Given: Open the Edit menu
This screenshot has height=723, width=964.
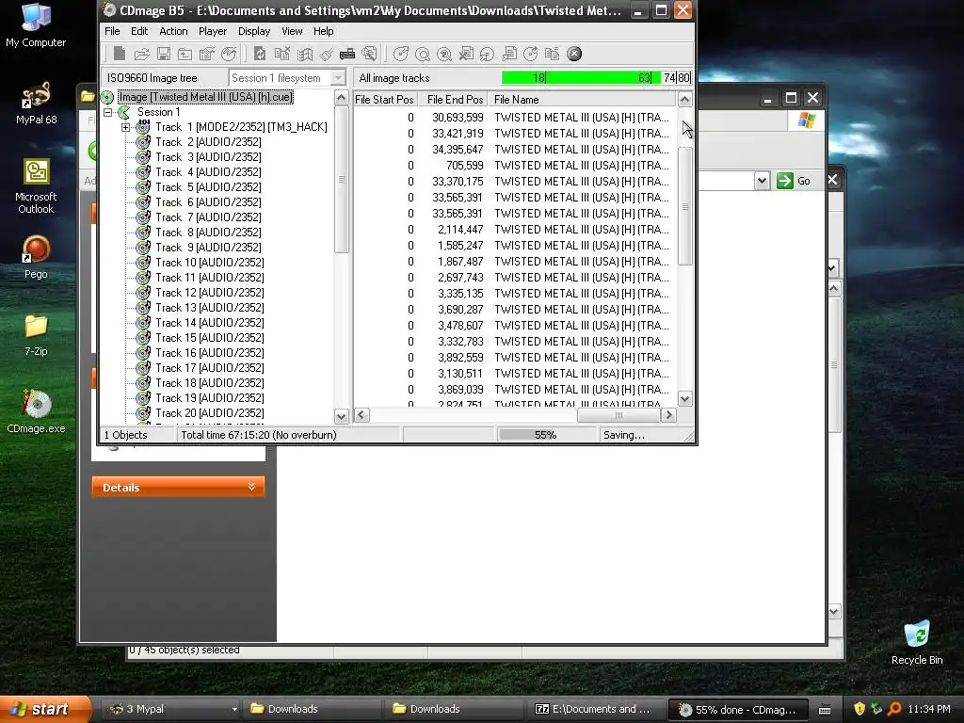Looking at the screenshot, I should 139,31.
